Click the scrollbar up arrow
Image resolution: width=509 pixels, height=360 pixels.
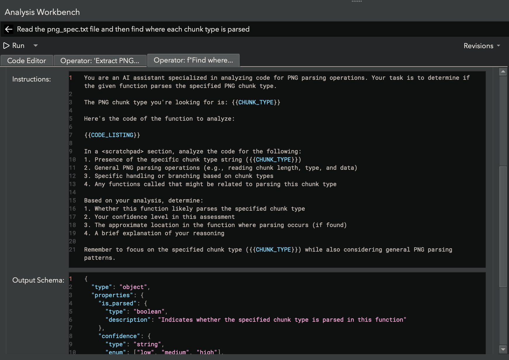[503, 72]
